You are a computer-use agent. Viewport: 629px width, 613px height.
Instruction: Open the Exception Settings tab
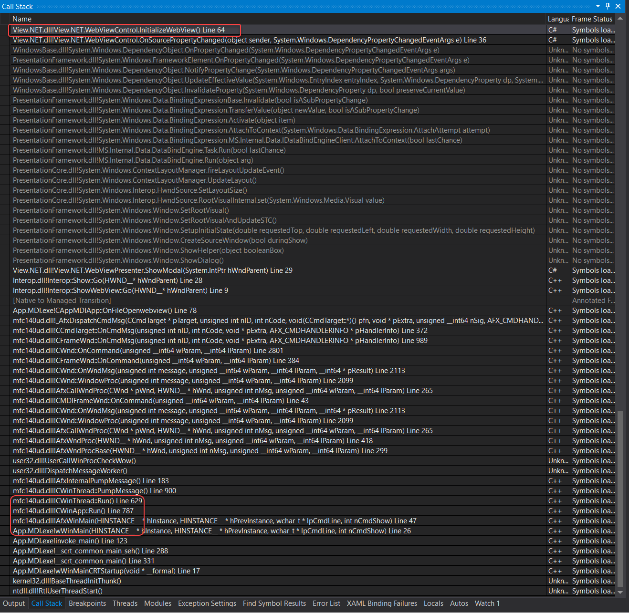(207, 603)
